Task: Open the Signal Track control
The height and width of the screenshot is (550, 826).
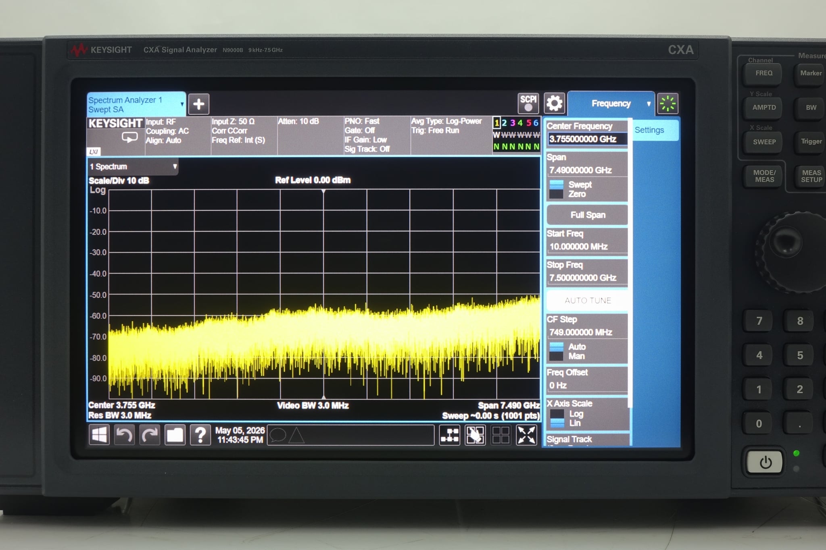Action: tap(588, 440)
